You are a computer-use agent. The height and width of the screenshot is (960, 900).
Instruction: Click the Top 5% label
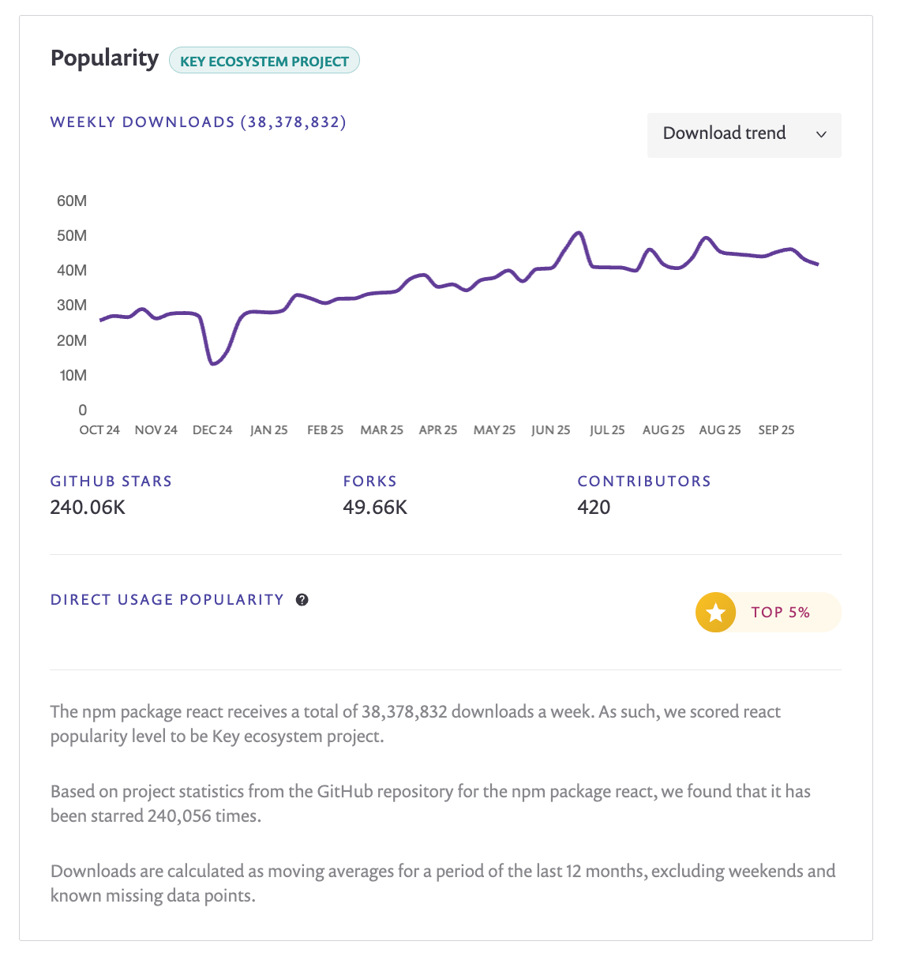pyautogui.click(x=780, y=613)
